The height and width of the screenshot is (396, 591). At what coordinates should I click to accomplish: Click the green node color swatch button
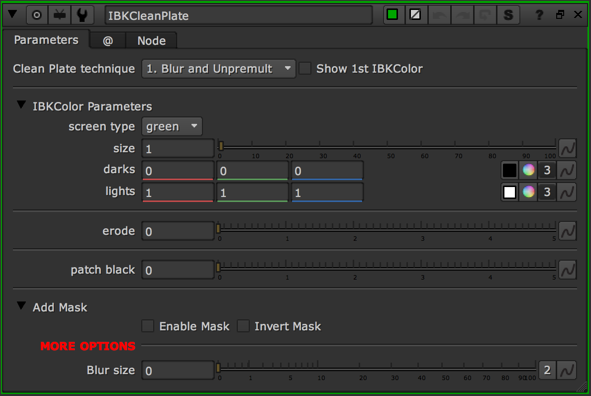click(393, 15)
